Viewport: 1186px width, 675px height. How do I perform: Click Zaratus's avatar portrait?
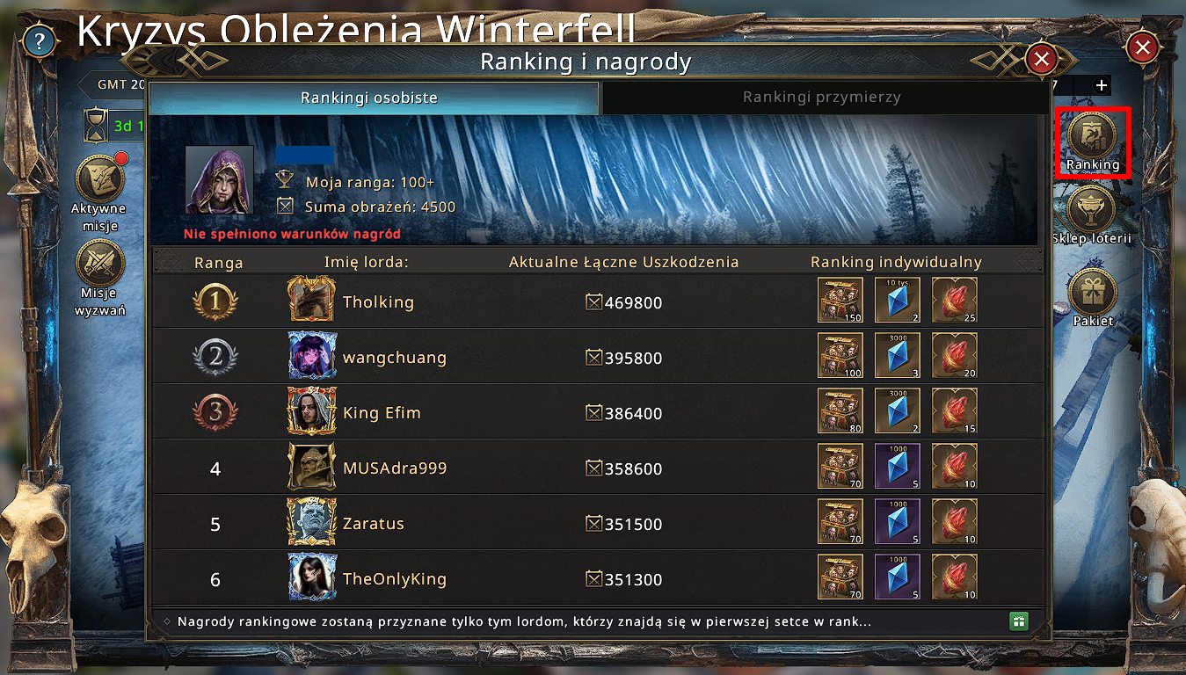tap(312, 523)
